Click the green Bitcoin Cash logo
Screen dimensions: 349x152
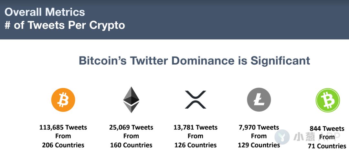328,100
